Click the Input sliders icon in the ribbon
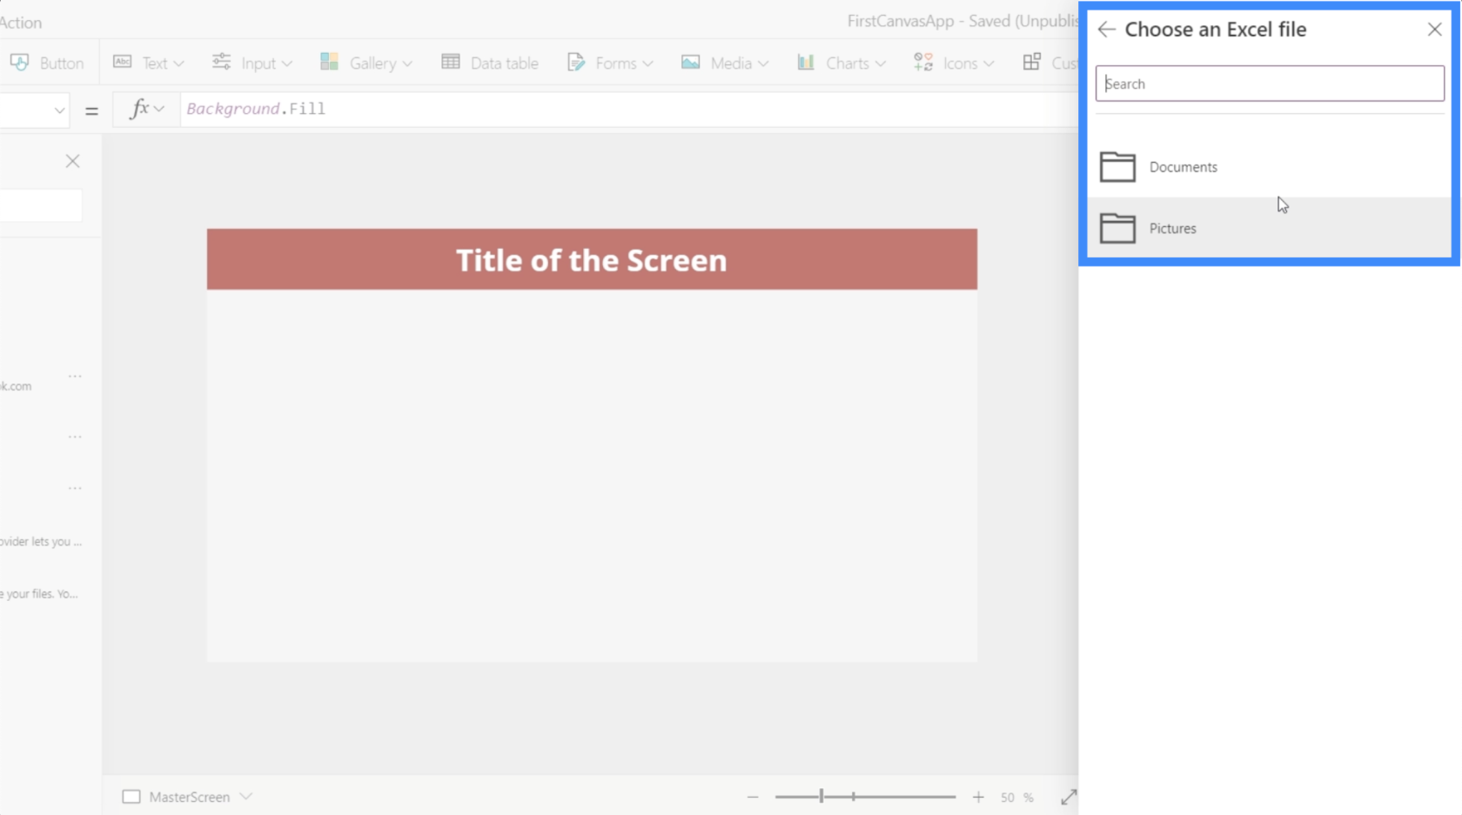This screenshot has height=815, width=1462. coord(221,62)
